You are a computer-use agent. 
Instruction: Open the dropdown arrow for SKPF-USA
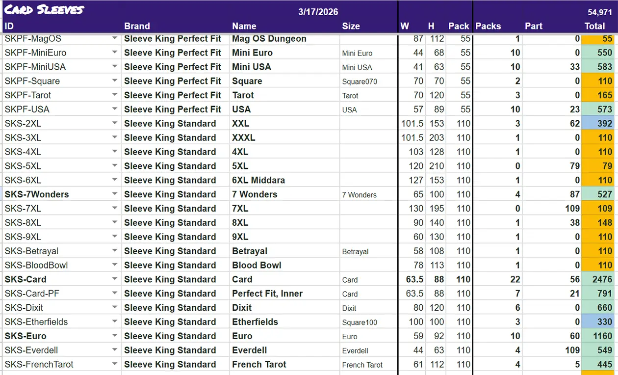tap(115, 109)
